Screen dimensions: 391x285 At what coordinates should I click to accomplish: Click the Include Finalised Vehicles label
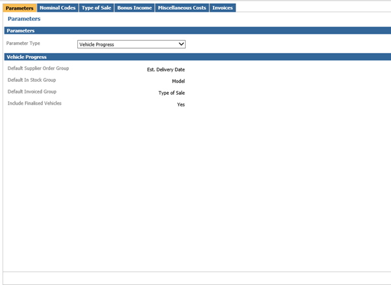pyautogui.click(x=34, y=103)
